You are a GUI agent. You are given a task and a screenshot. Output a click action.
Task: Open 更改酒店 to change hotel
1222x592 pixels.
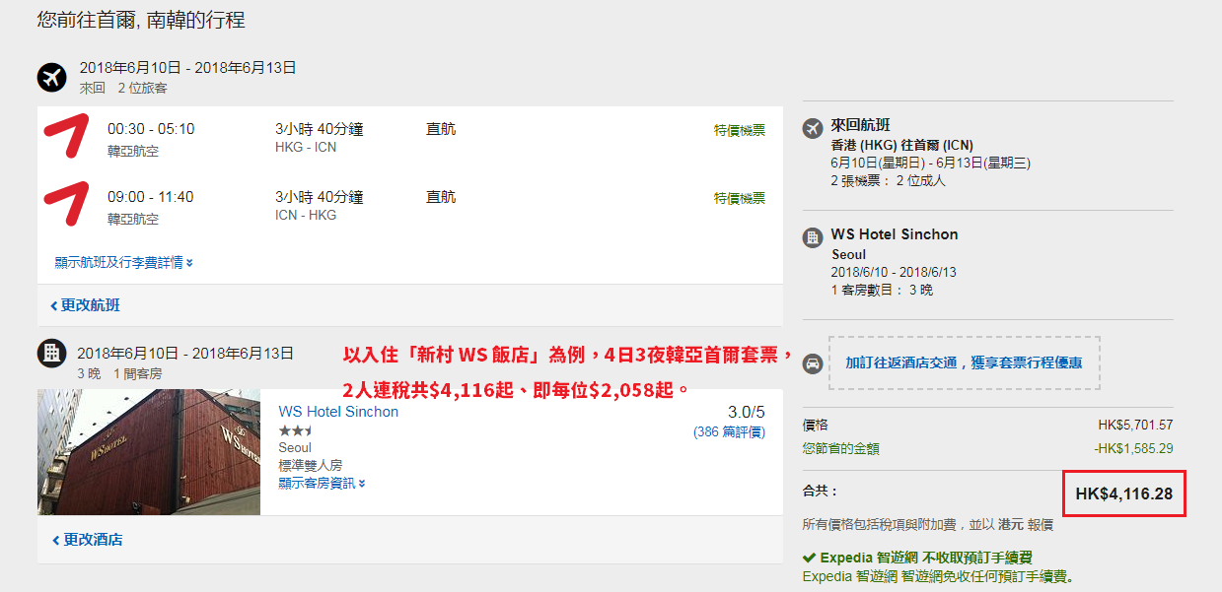tap(88, 540)
